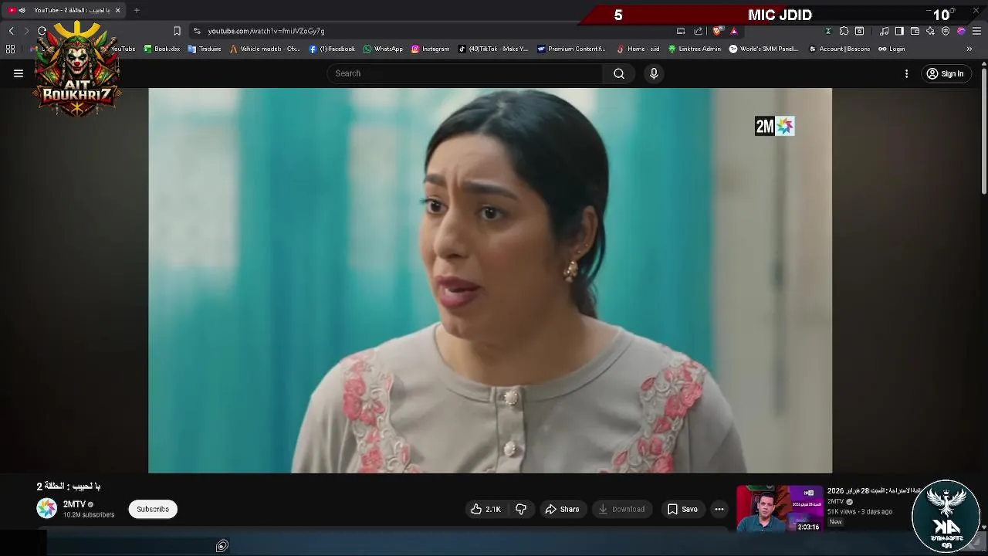Image resolution: width=988 pixels, height=556 pixels.
Task: Open the browser main hamburger menu
Action: pyautogui.click(x=976, y=31)
